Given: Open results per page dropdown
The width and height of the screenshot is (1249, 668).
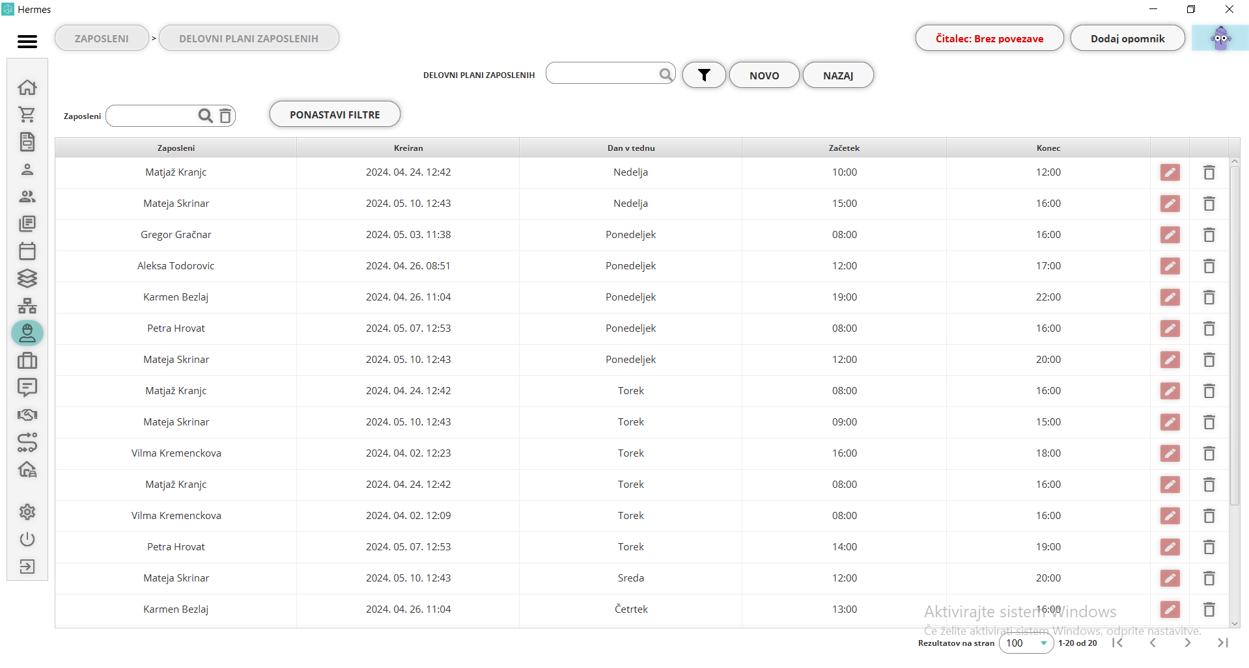Looking at the screenshot, I should tap(1026, 643).
